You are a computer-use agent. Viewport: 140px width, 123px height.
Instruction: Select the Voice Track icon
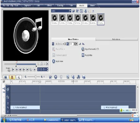point(8,107)
